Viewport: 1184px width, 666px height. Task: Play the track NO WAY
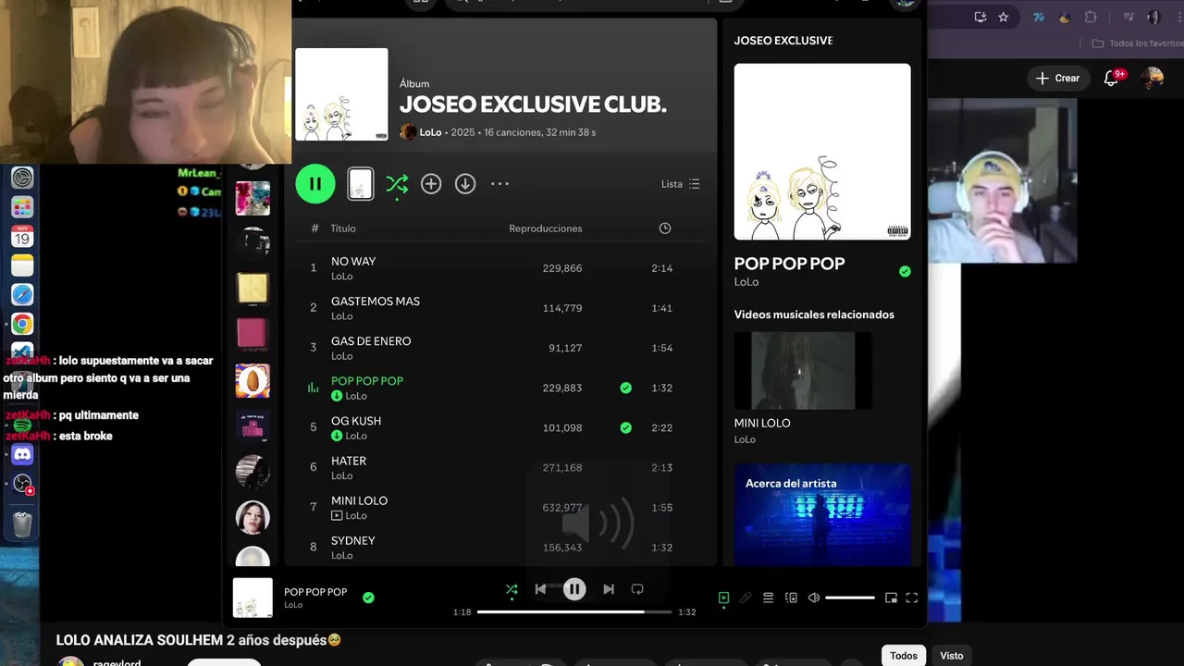tap(500, 268)
